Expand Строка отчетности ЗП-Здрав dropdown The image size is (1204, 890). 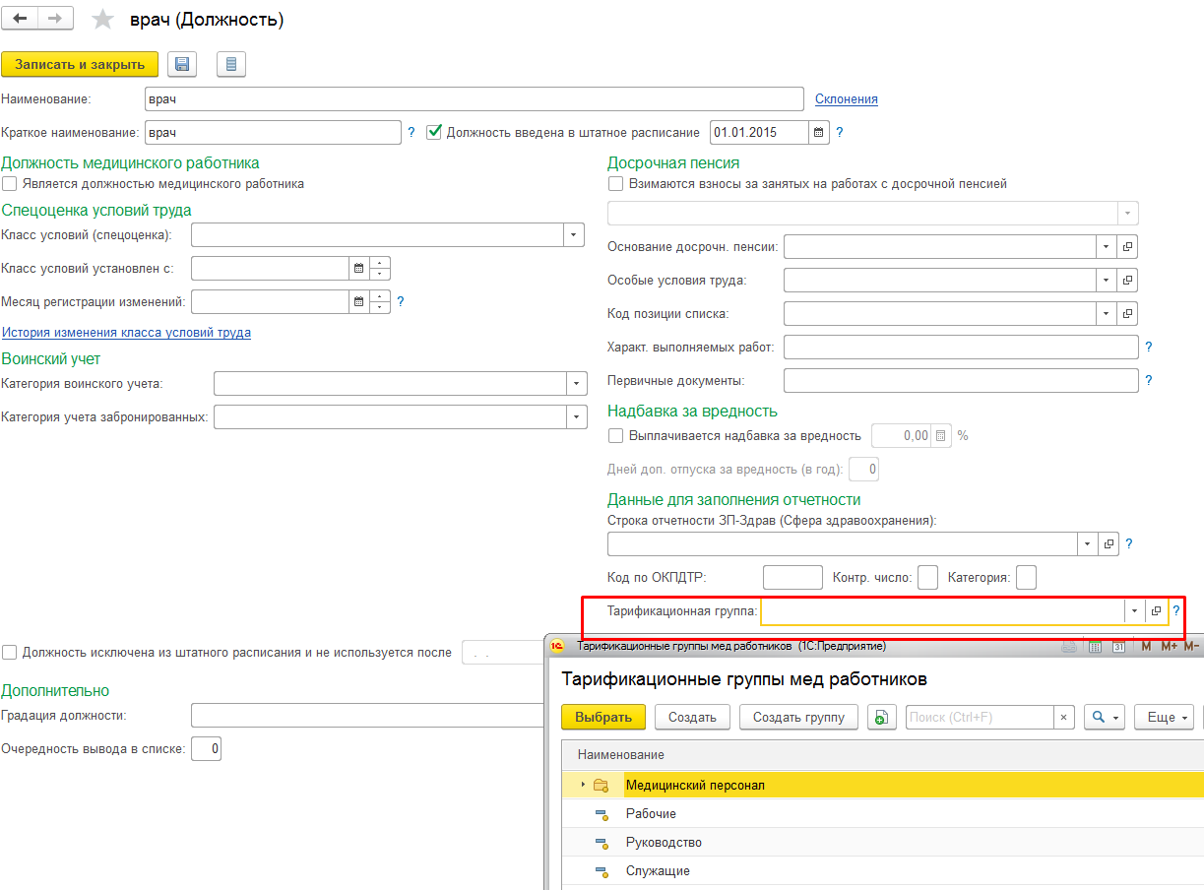pos(1088,543)
